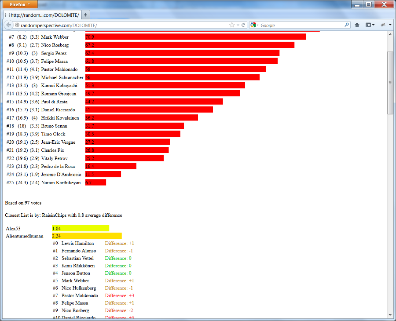Click 'Kamui Kobayashi' row label
The image size is (396, 321).
click(x=59, y=86)
